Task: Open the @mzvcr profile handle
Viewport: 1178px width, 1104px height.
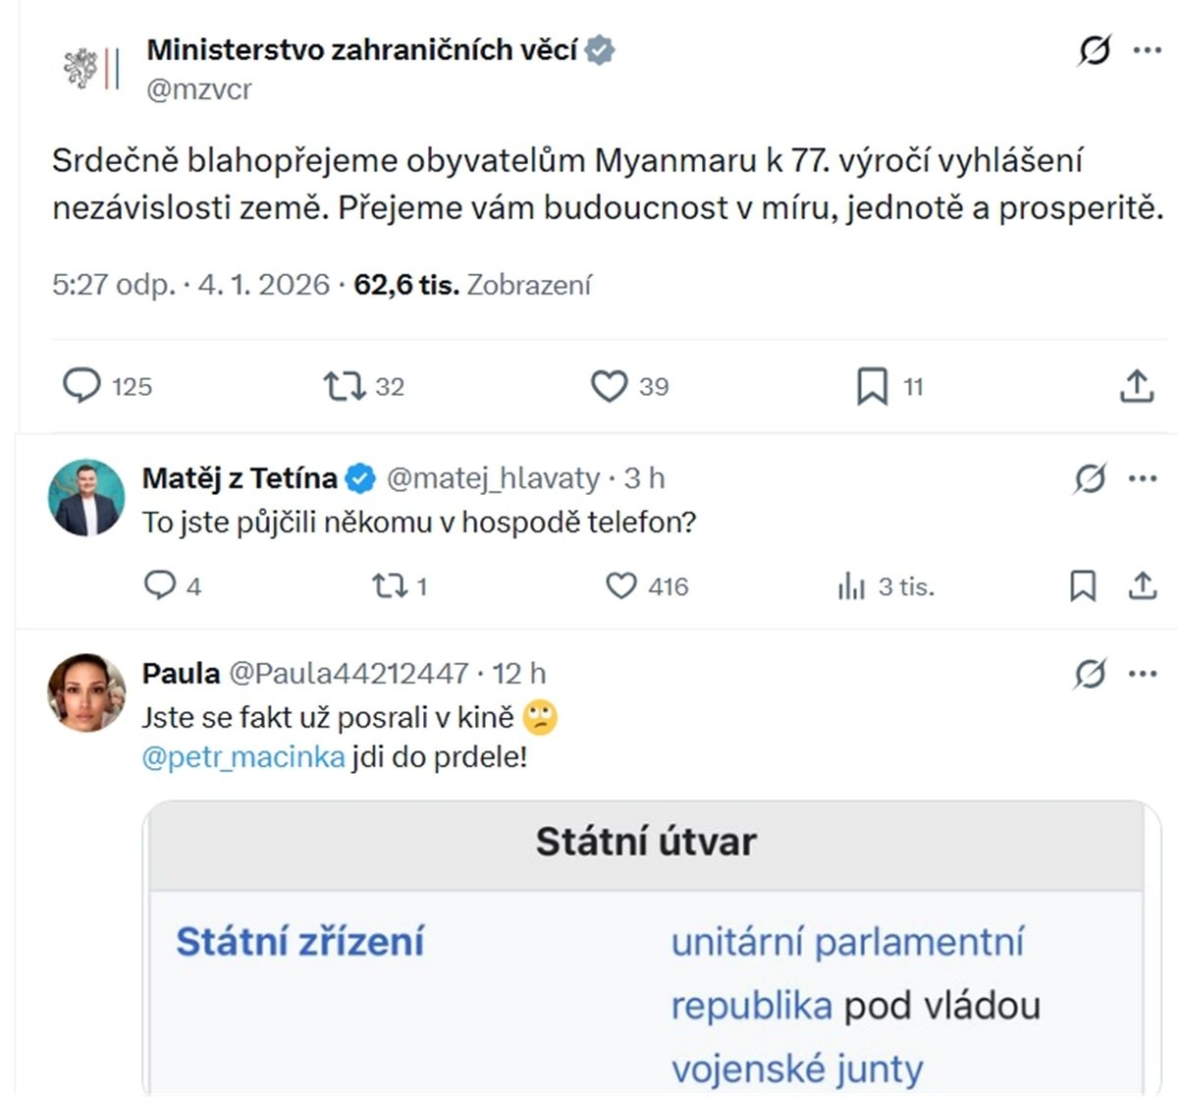Action: [199, 89]
